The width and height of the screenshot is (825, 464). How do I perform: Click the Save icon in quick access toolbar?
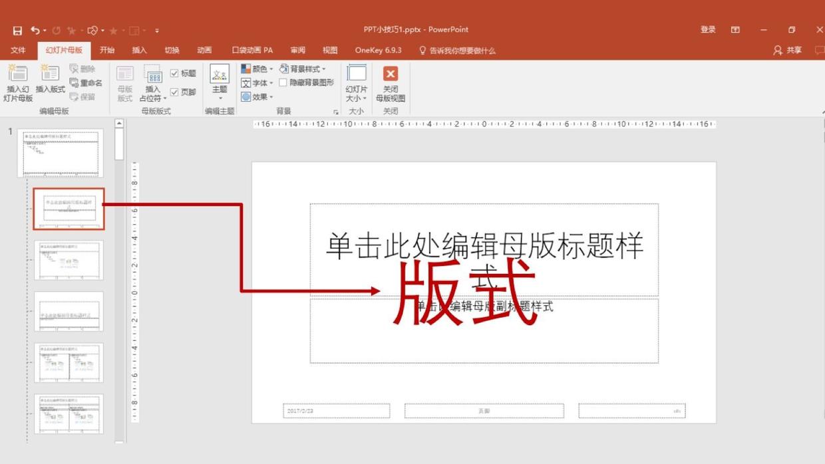pyautogui.click(x=17, y=31)
